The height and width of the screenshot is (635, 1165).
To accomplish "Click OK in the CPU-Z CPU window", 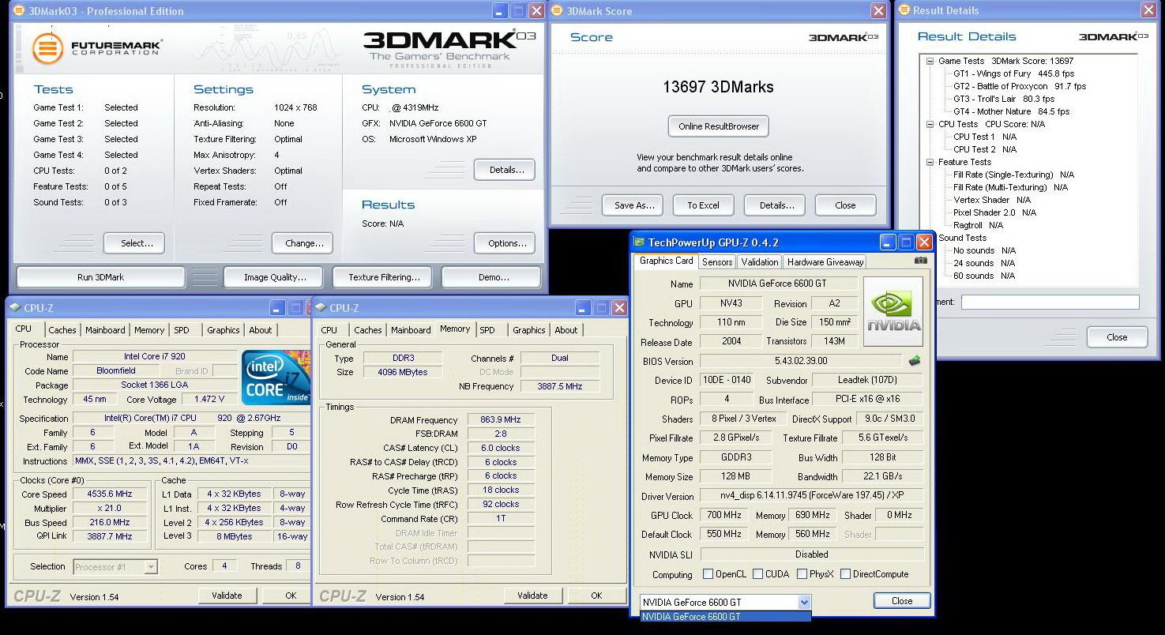I will (285, 596).
